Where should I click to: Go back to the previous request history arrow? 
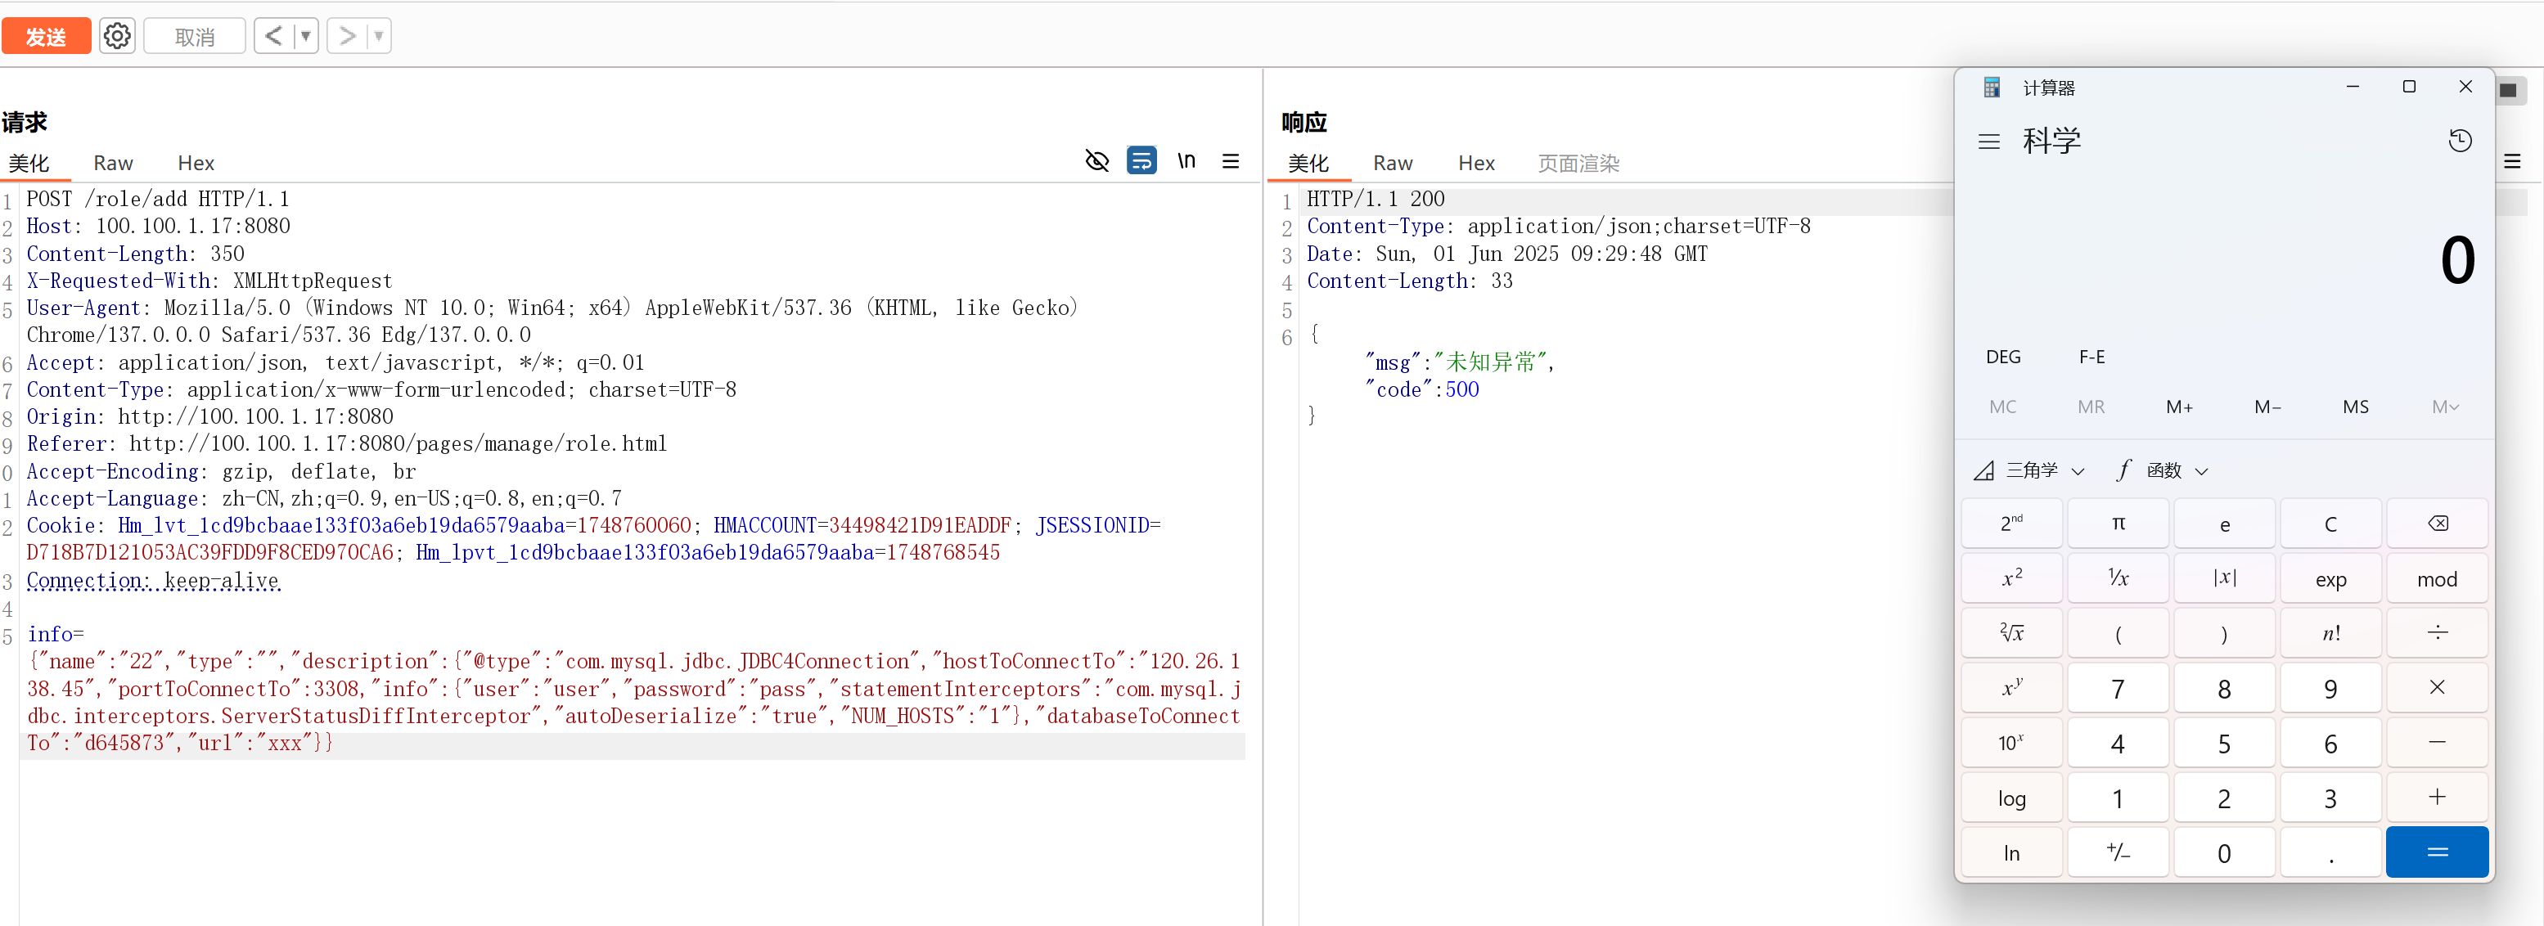tap(273, 37)
